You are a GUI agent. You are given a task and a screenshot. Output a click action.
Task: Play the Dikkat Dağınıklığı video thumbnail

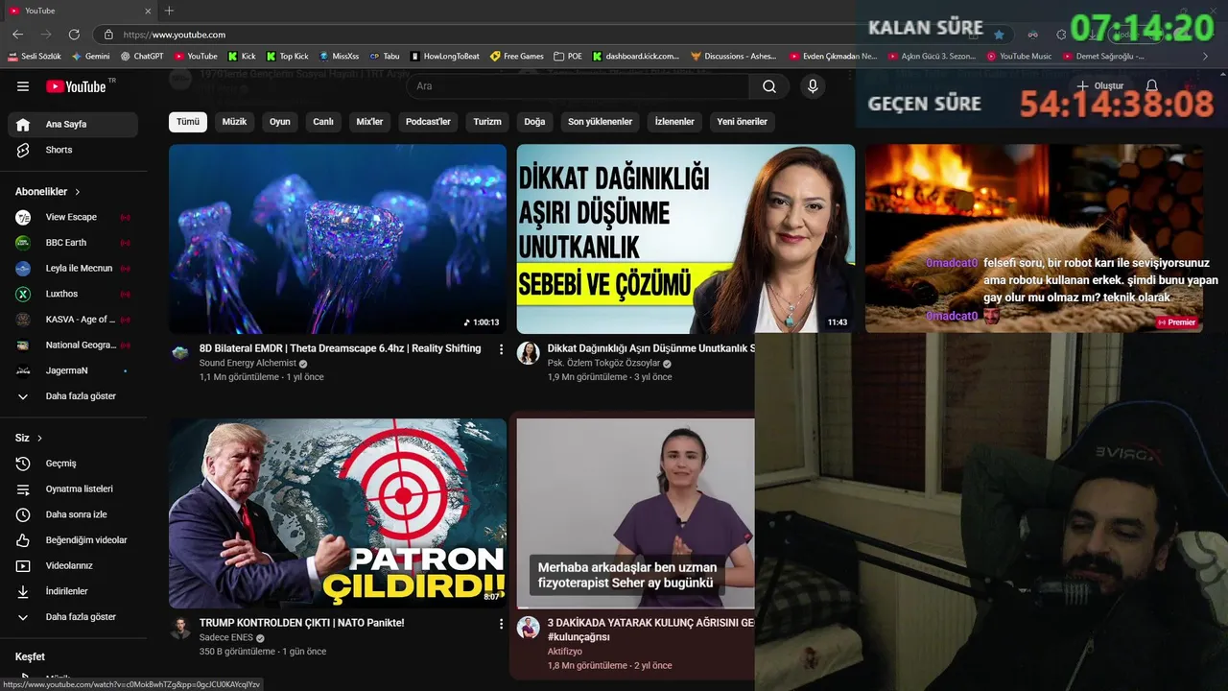point(686,238)
